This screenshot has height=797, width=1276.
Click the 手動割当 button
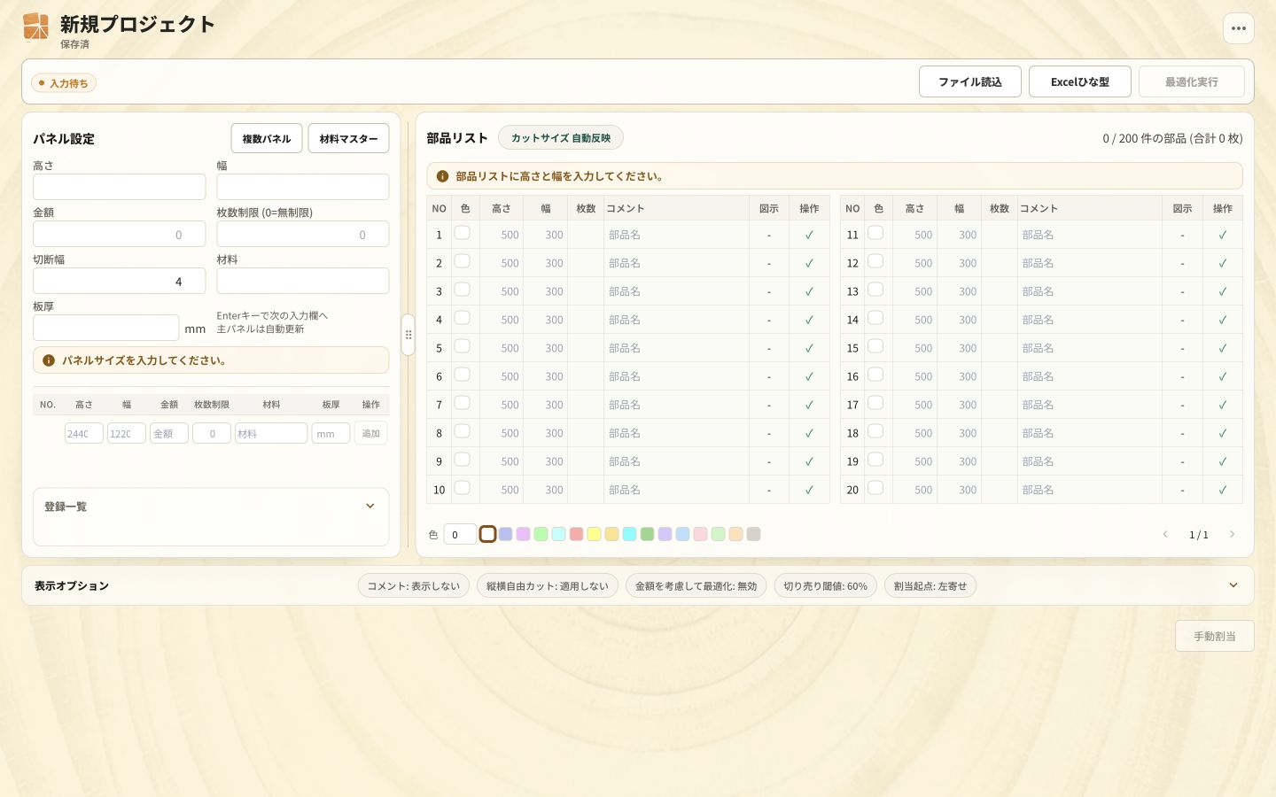point(1215,636)
